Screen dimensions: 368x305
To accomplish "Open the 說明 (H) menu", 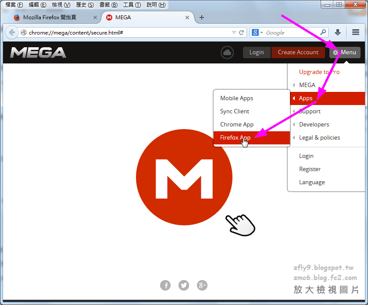I will (156, 5).
